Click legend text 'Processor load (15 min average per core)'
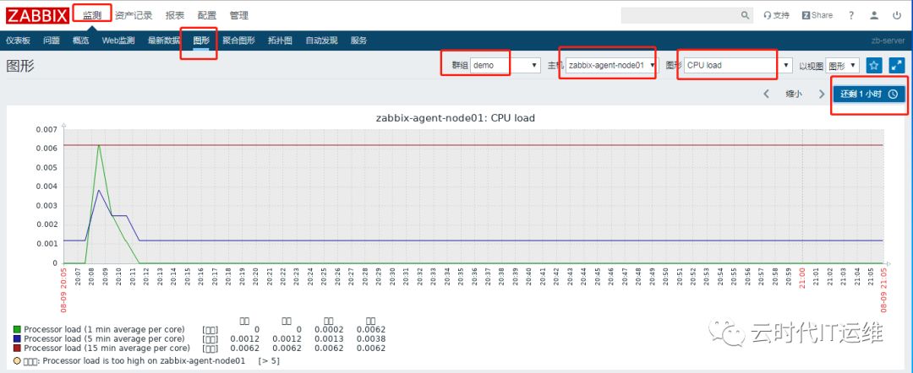This screenshot has width=913, height=373. [x=107, y=348]
